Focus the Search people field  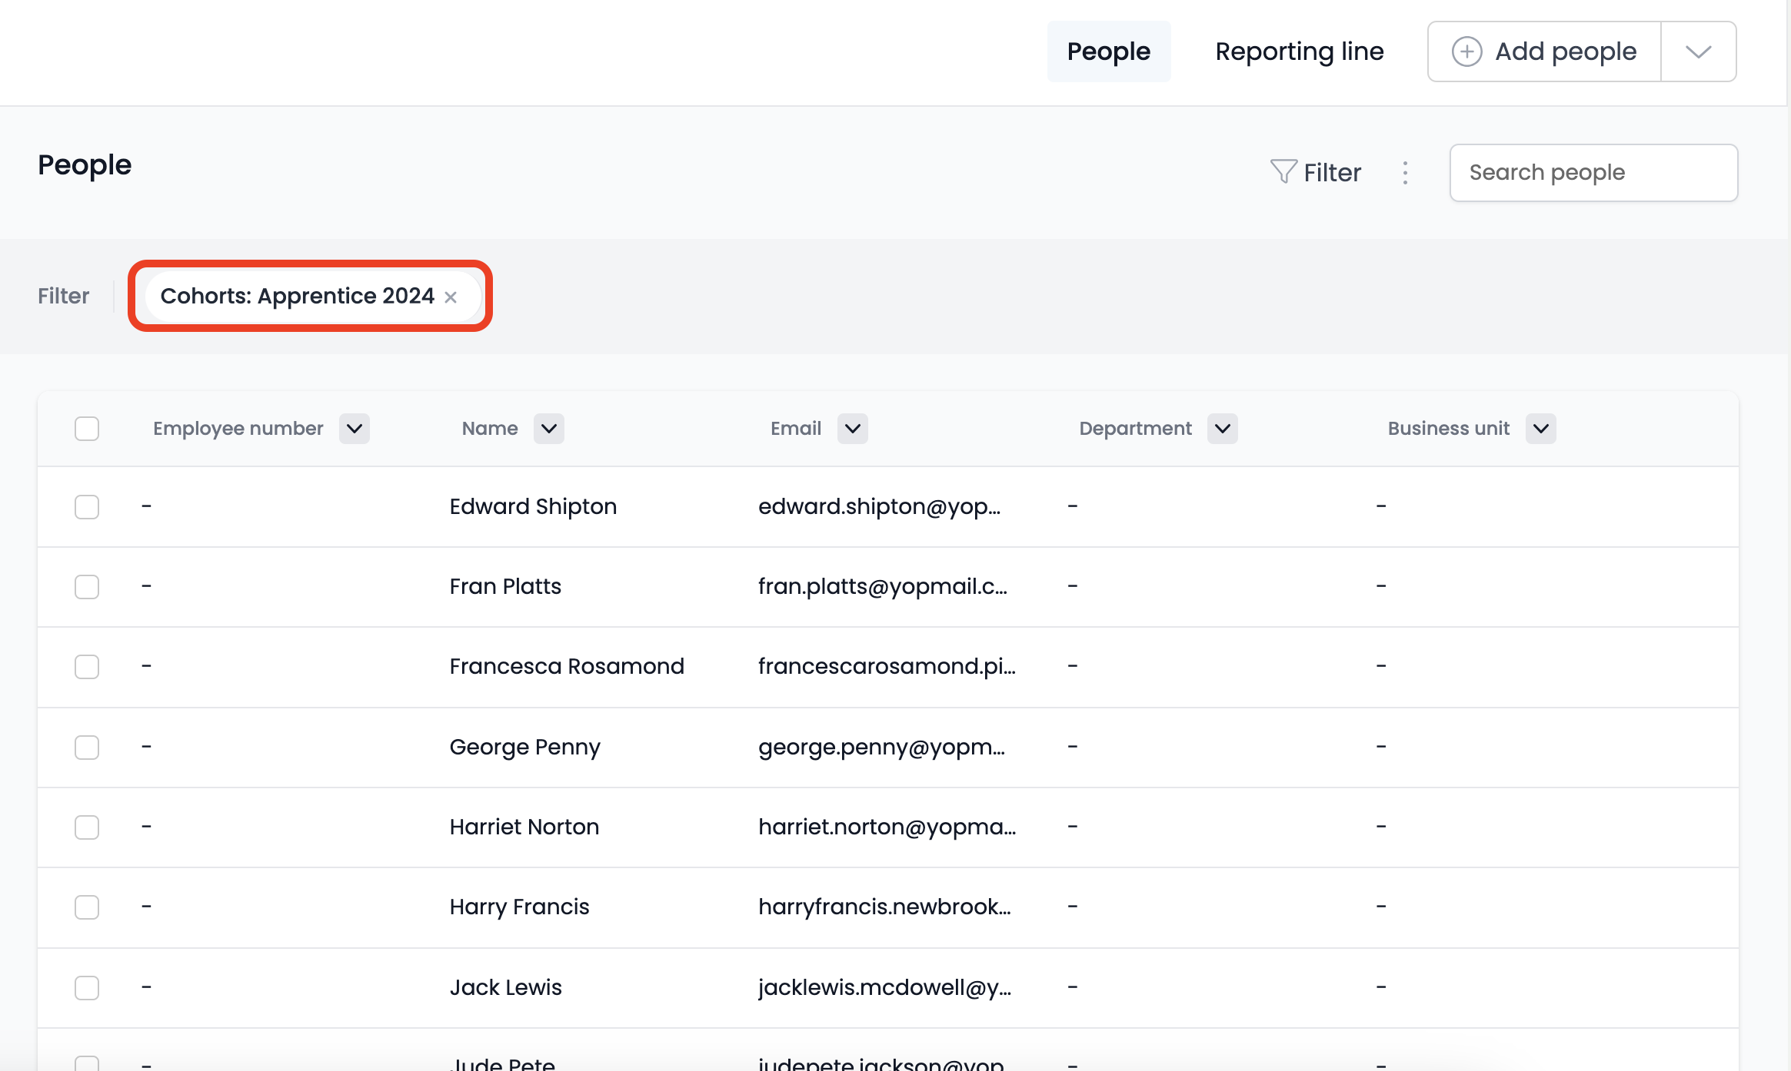[1593, 173]
